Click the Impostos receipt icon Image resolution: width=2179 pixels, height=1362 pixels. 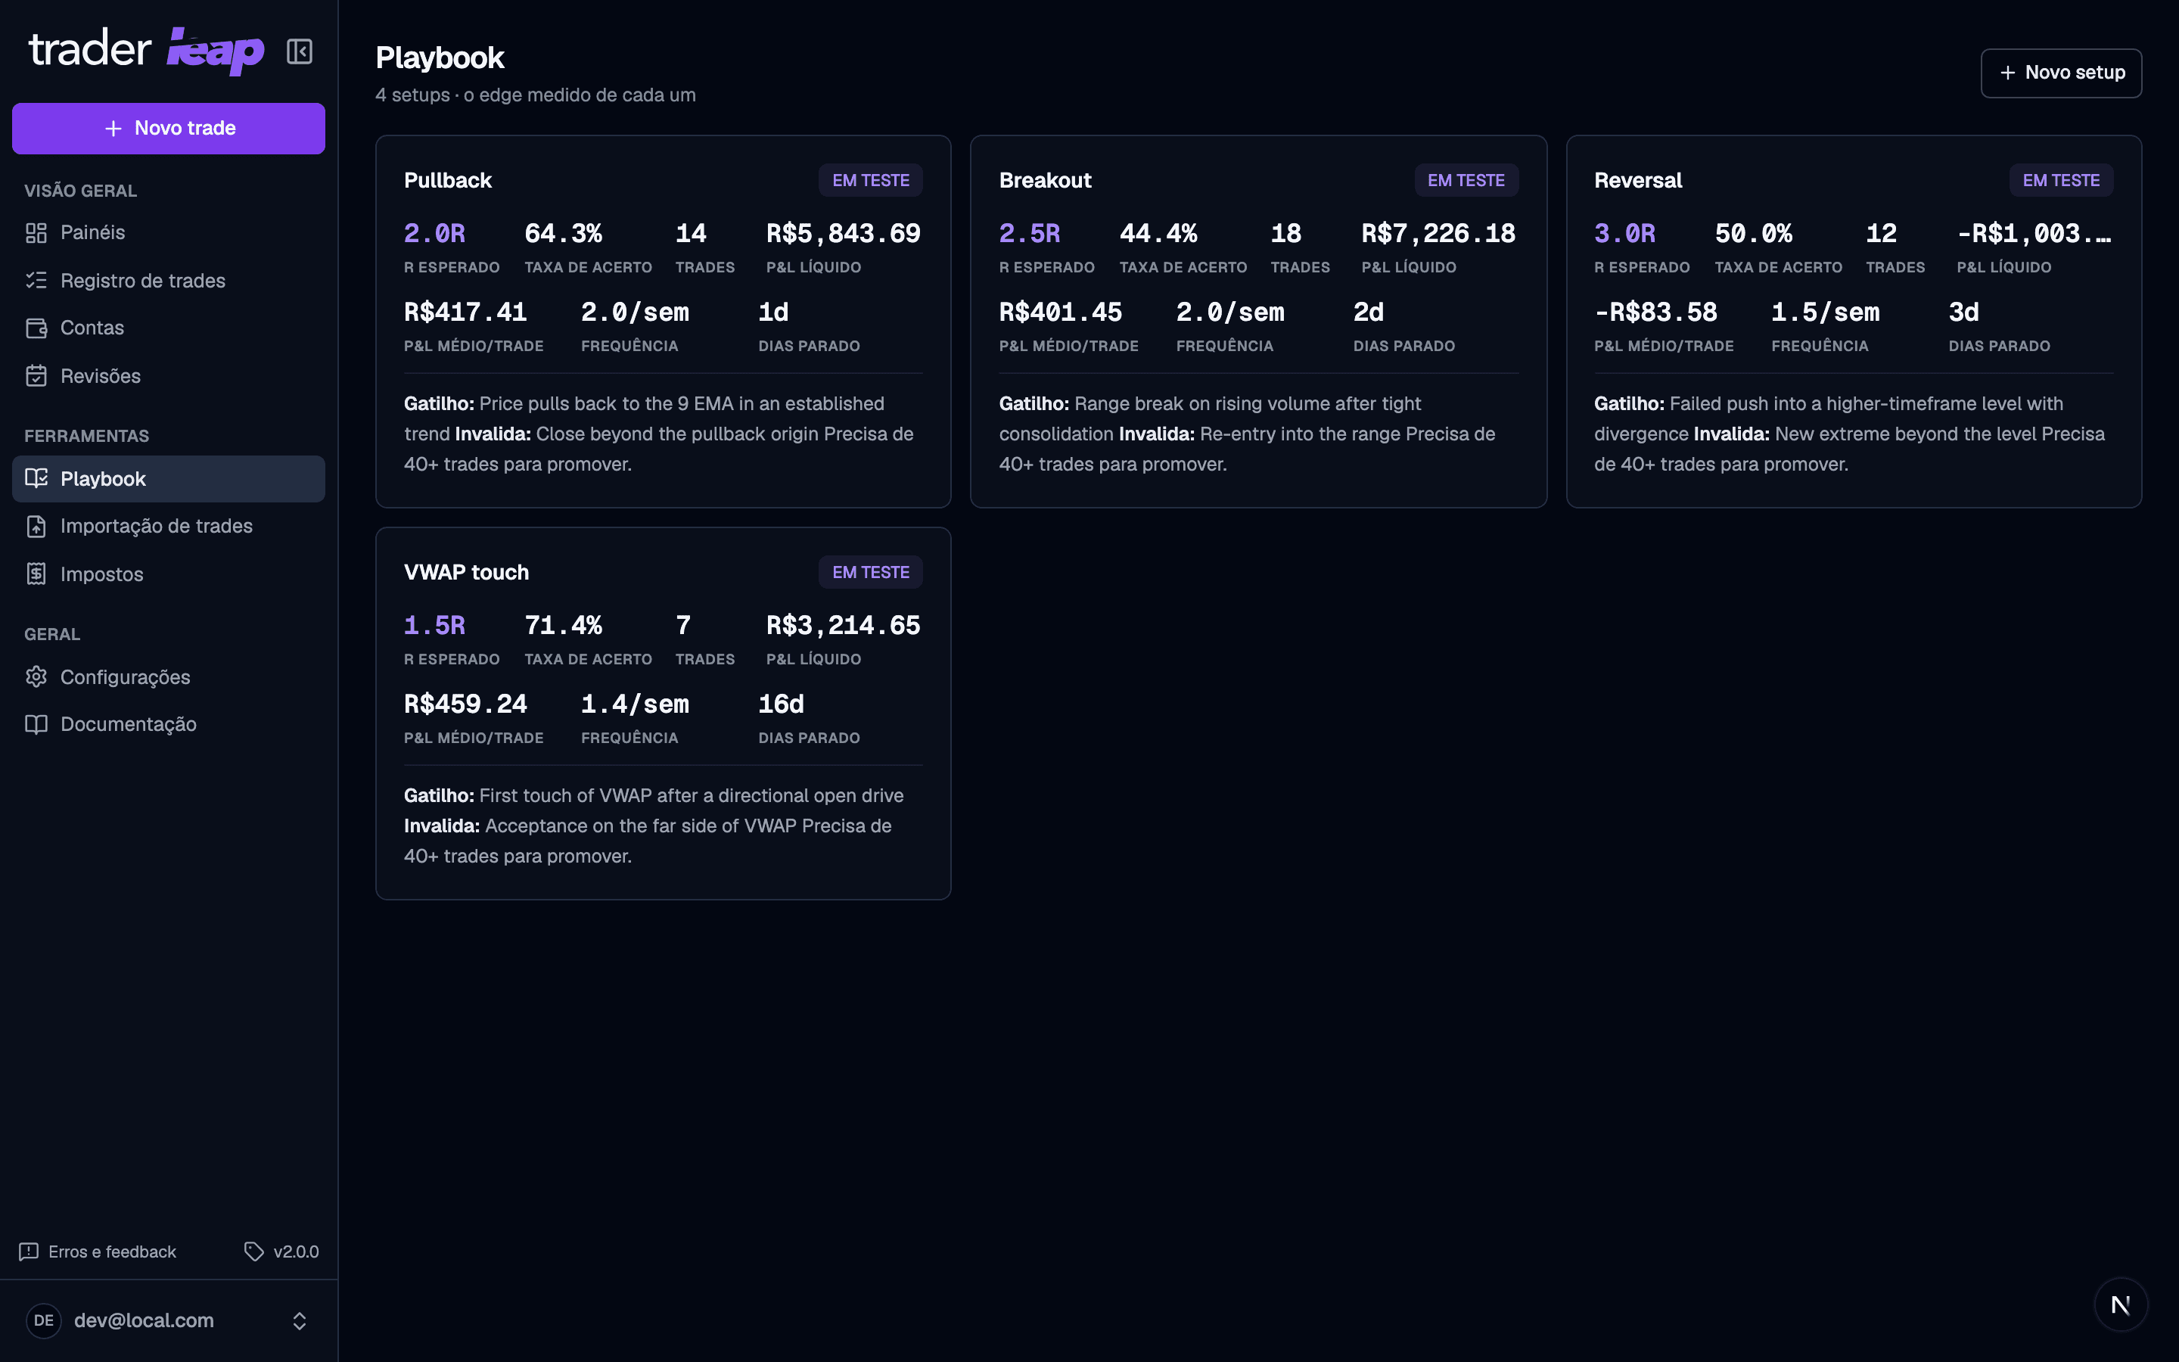click(36, 574)
